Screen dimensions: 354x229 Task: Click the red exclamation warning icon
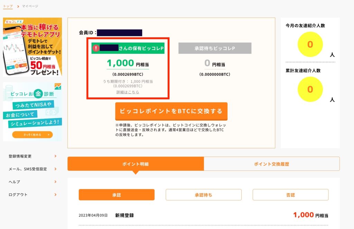click(x=96, y=48)
